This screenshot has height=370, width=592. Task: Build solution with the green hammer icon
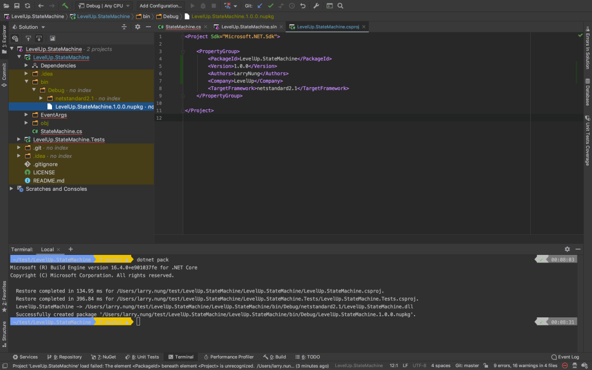65,6
